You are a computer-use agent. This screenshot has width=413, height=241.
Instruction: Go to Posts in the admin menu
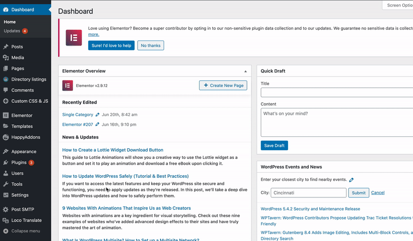pyautogui.click(x=17, y=47)
